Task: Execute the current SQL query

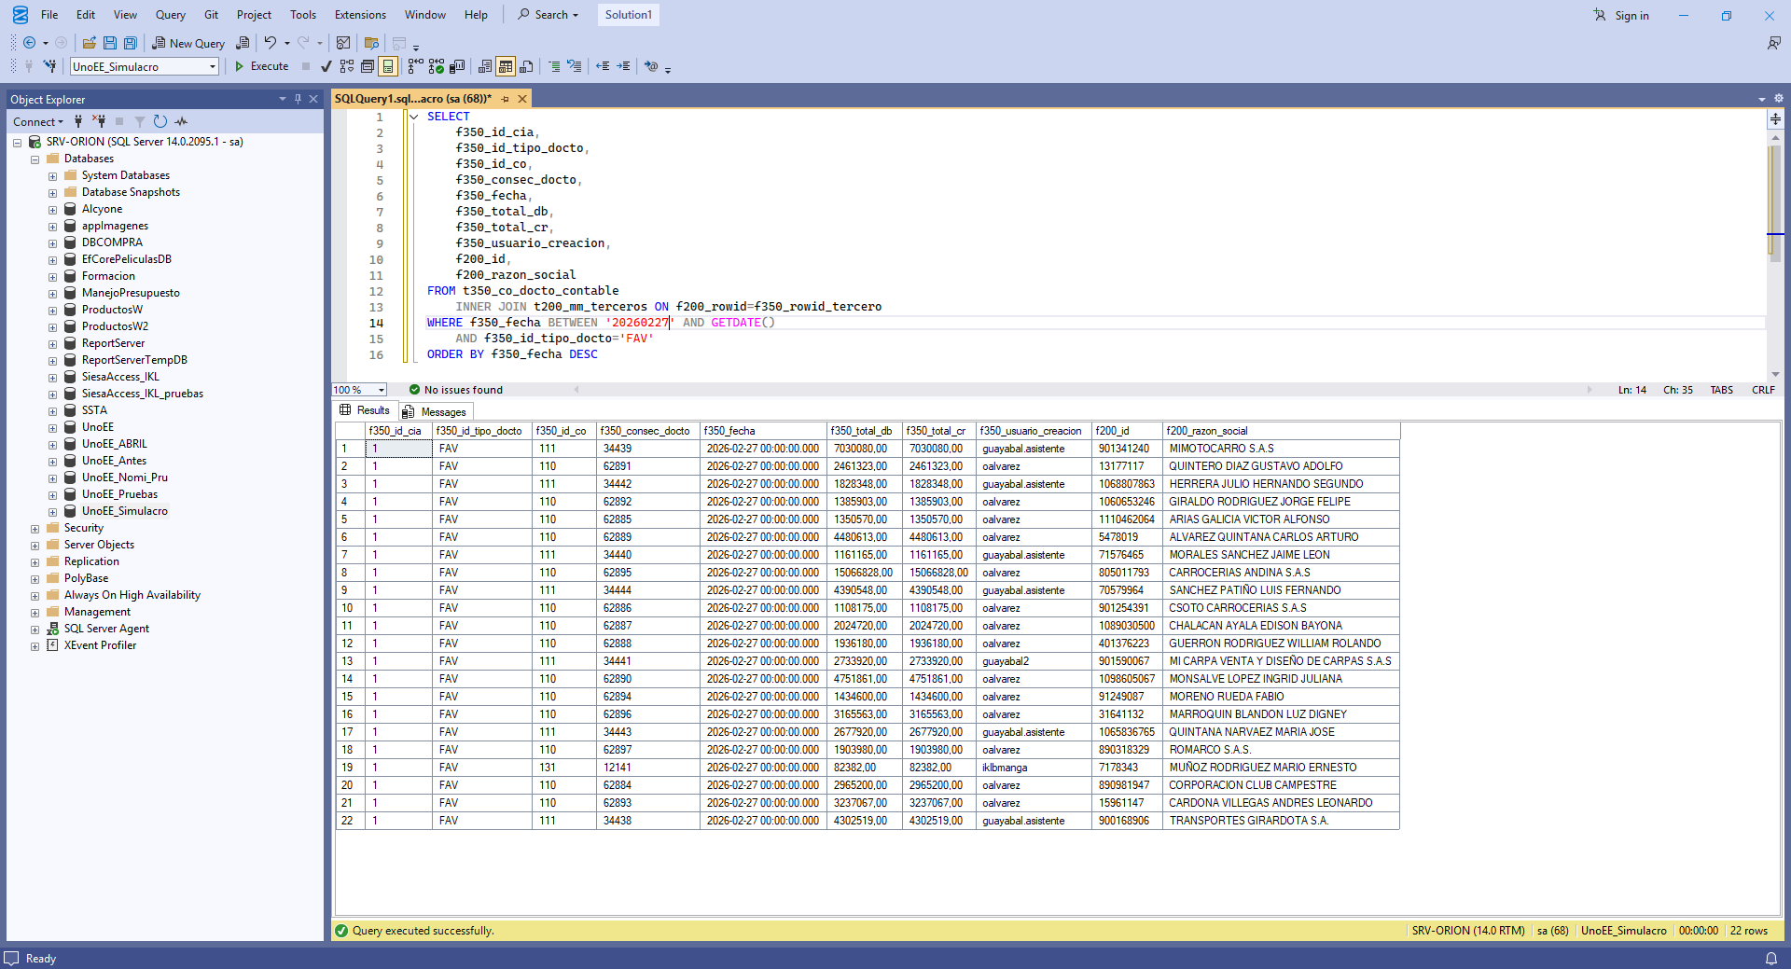Action: 262,66
